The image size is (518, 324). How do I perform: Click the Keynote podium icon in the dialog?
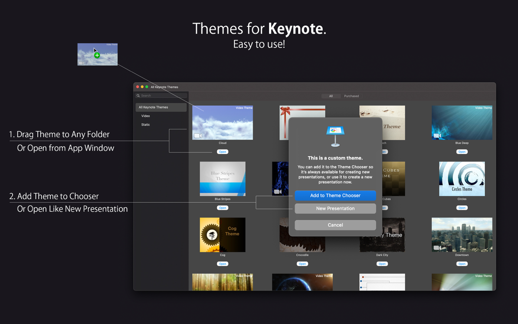coord(335,136)
